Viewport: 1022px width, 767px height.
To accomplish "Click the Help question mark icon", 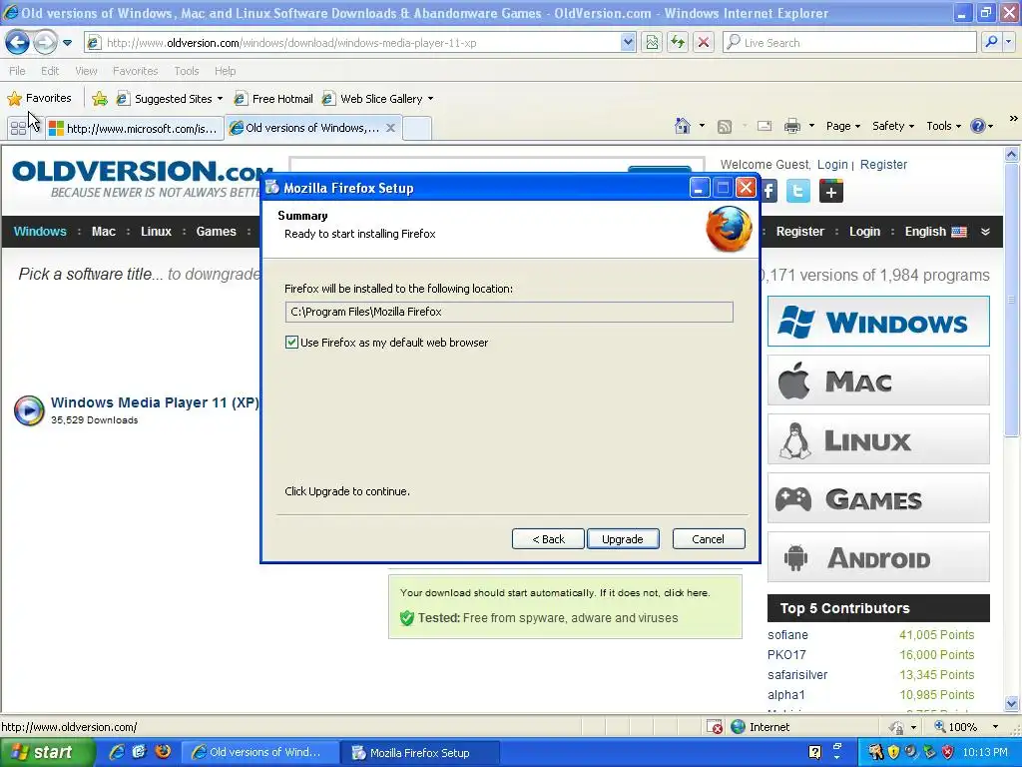I will (x=978, y=126).
